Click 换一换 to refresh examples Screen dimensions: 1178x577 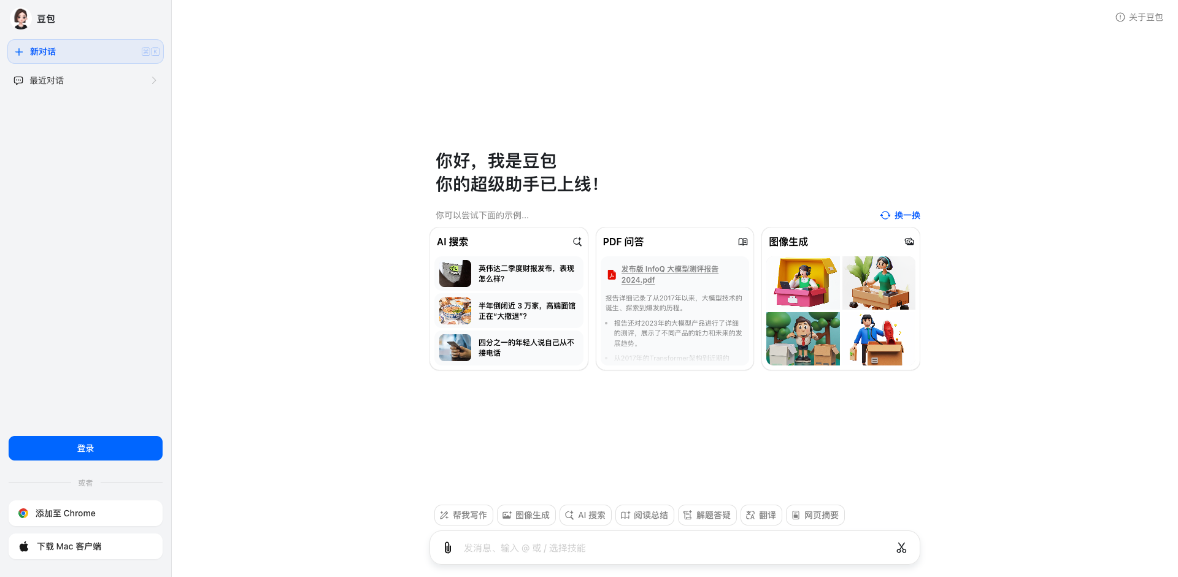(900, 215)
